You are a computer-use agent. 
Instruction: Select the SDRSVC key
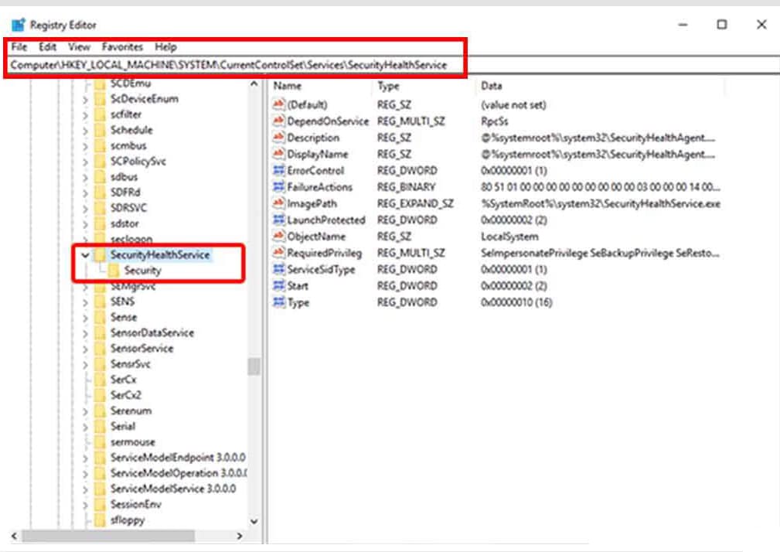pos(129,208)
